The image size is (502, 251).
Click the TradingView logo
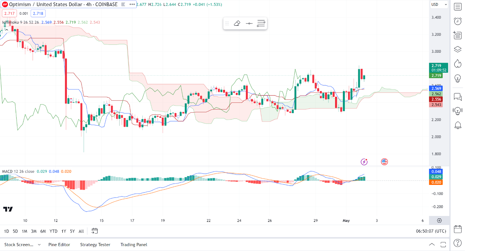[x=8, y=209]
